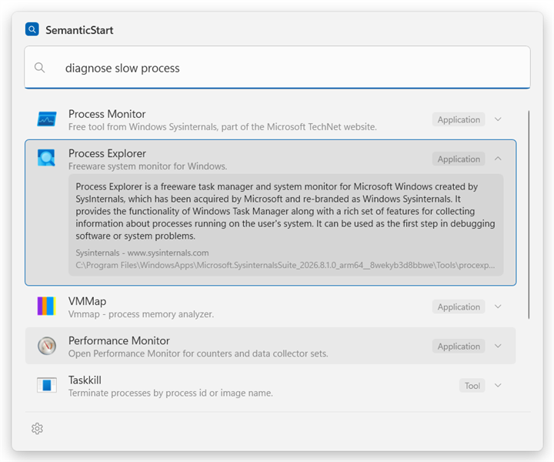Click the VMMap colorful stripes icon
Image resolution: width=554 pixels, height=462 pixels.
47,306
